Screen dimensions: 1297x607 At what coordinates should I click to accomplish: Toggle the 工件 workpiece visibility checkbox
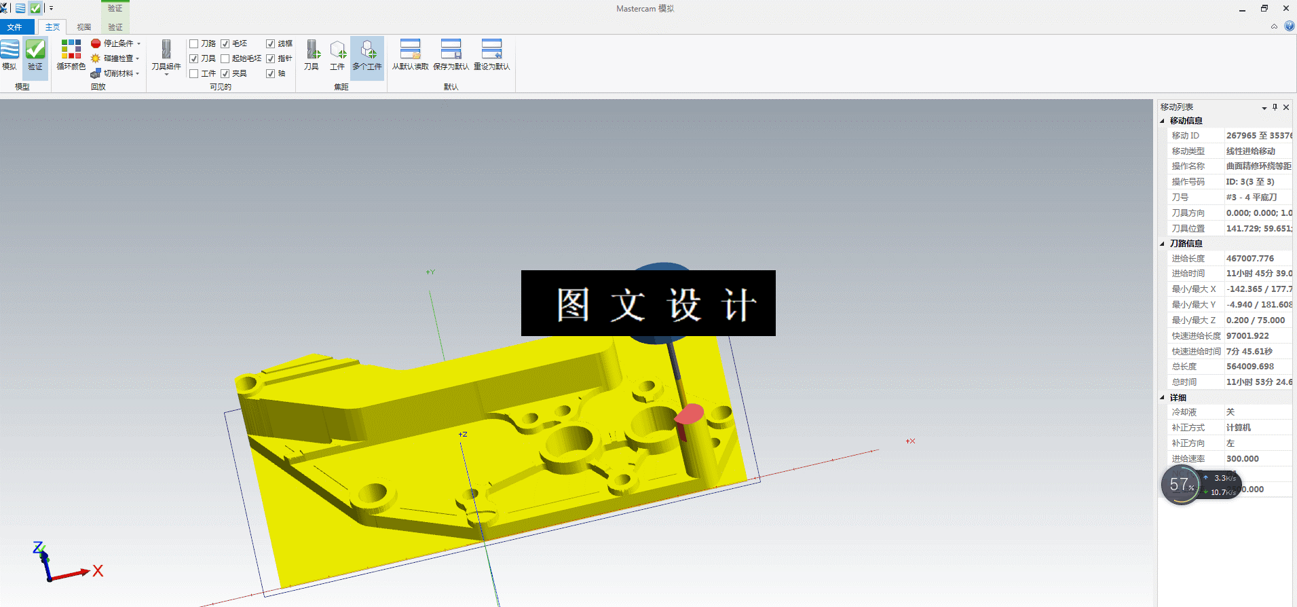tap(193, 73)
